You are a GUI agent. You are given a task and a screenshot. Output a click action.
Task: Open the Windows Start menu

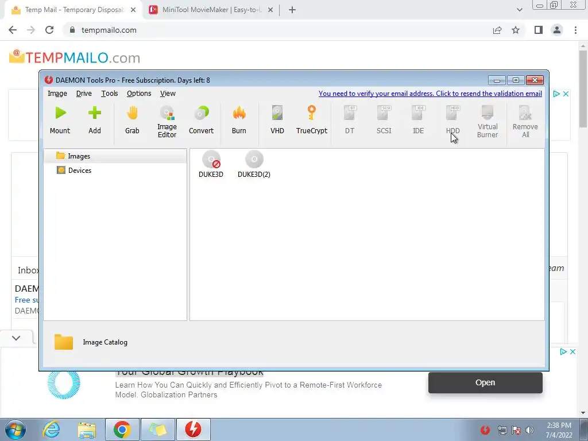16,430
